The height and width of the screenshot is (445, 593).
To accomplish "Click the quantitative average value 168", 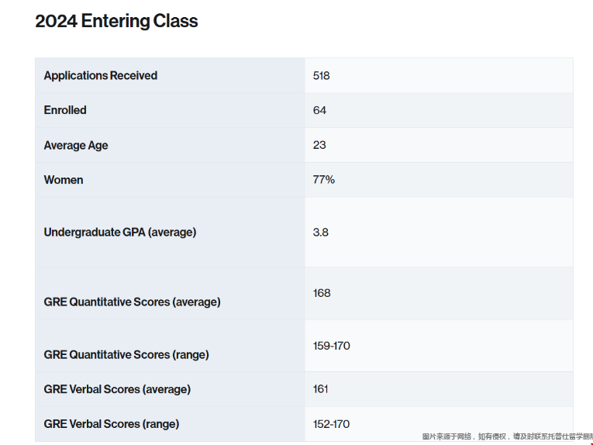I will pyautogui.click(x=322, y=293).
